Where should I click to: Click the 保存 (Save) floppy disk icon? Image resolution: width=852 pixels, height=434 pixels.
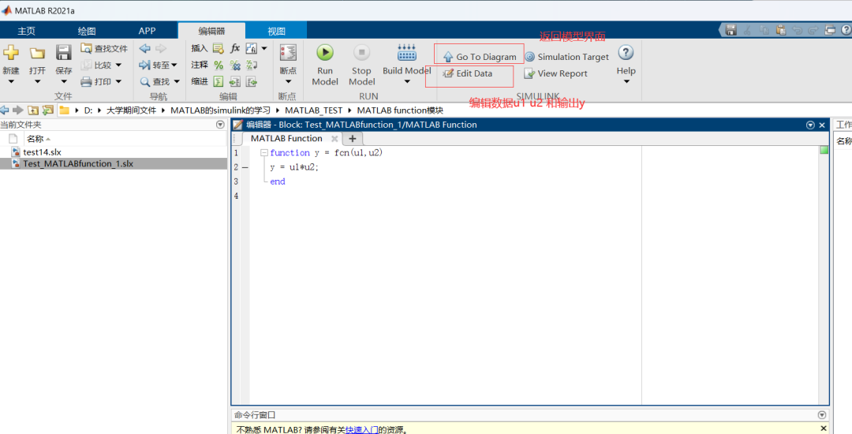(64, 53)
